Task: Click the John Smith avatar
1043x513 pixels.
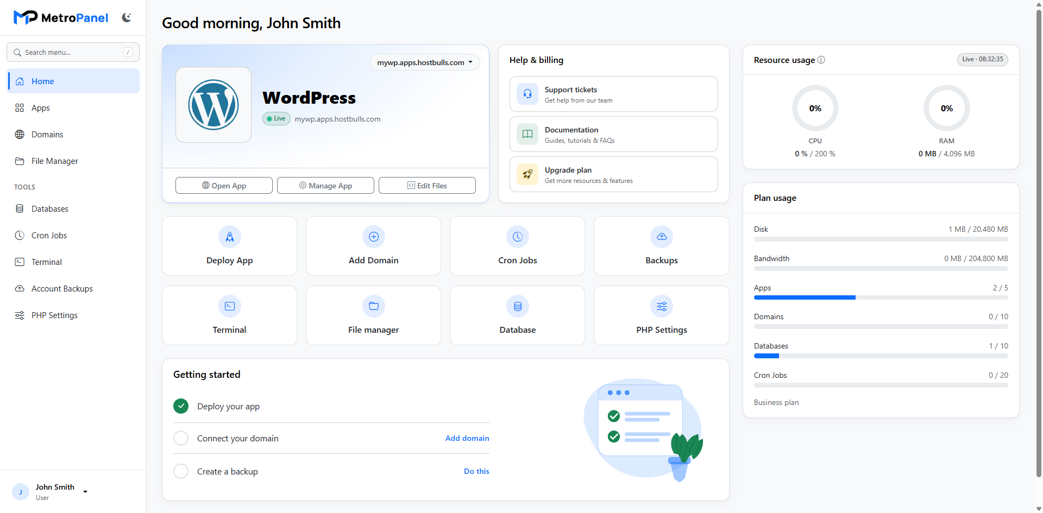Action: tap(21, 492)
